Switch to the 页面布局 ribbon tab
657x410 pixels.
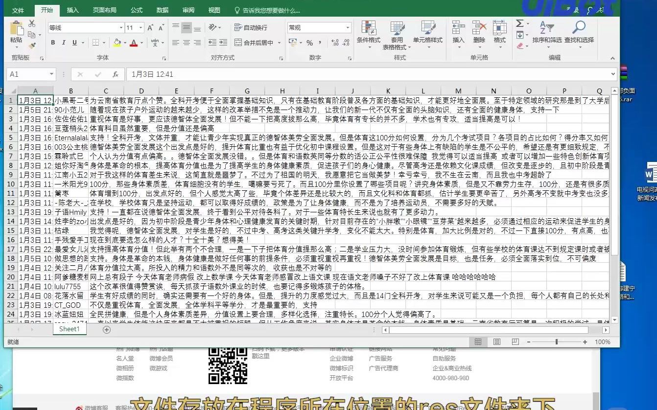[x=104, y=10]
